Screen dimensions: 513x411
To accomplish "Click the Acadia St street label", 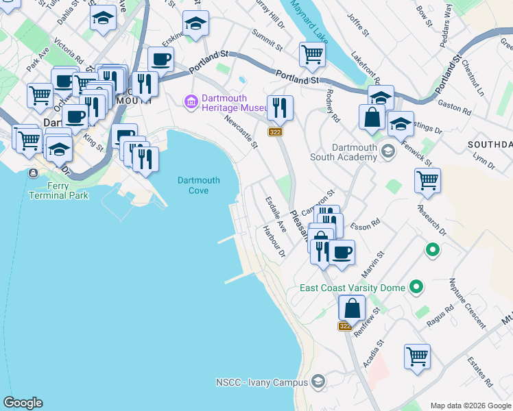I will (373, 354).
